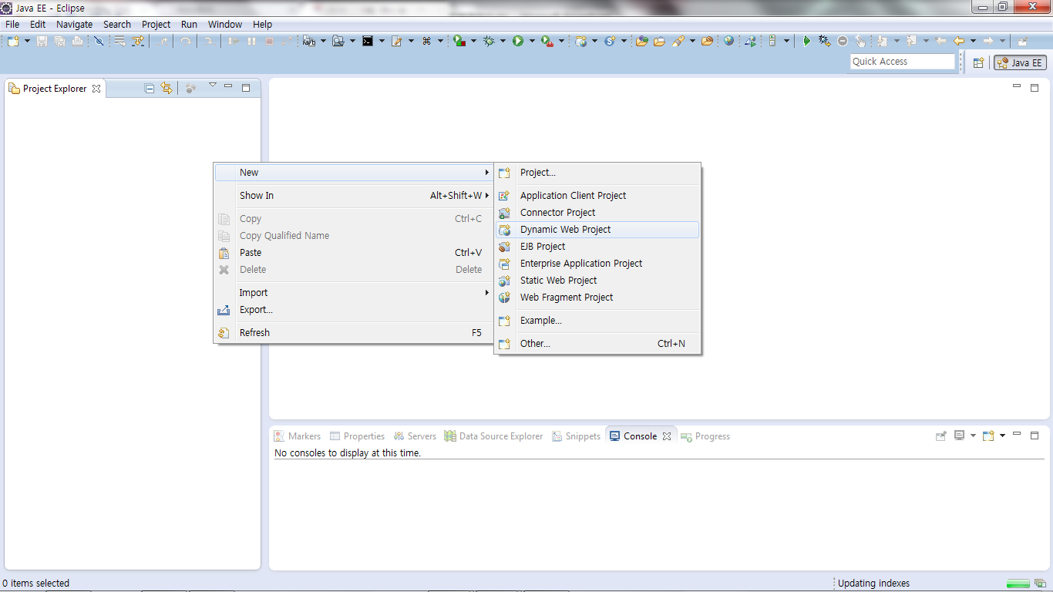Click the Debug bug icon in toolbar
Image resolution: width=1053 pixels, height=592 pixels.
489,41
